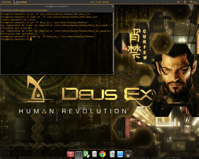Launch Qt Linguist from the dock
The width and height of the screenshot is (199, 159).
(86, 154)
